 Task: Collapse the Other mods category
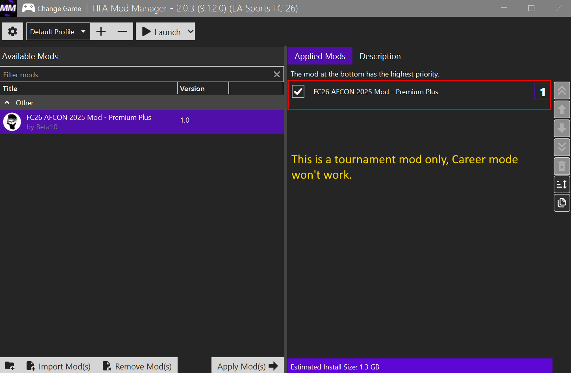point(7,103)
